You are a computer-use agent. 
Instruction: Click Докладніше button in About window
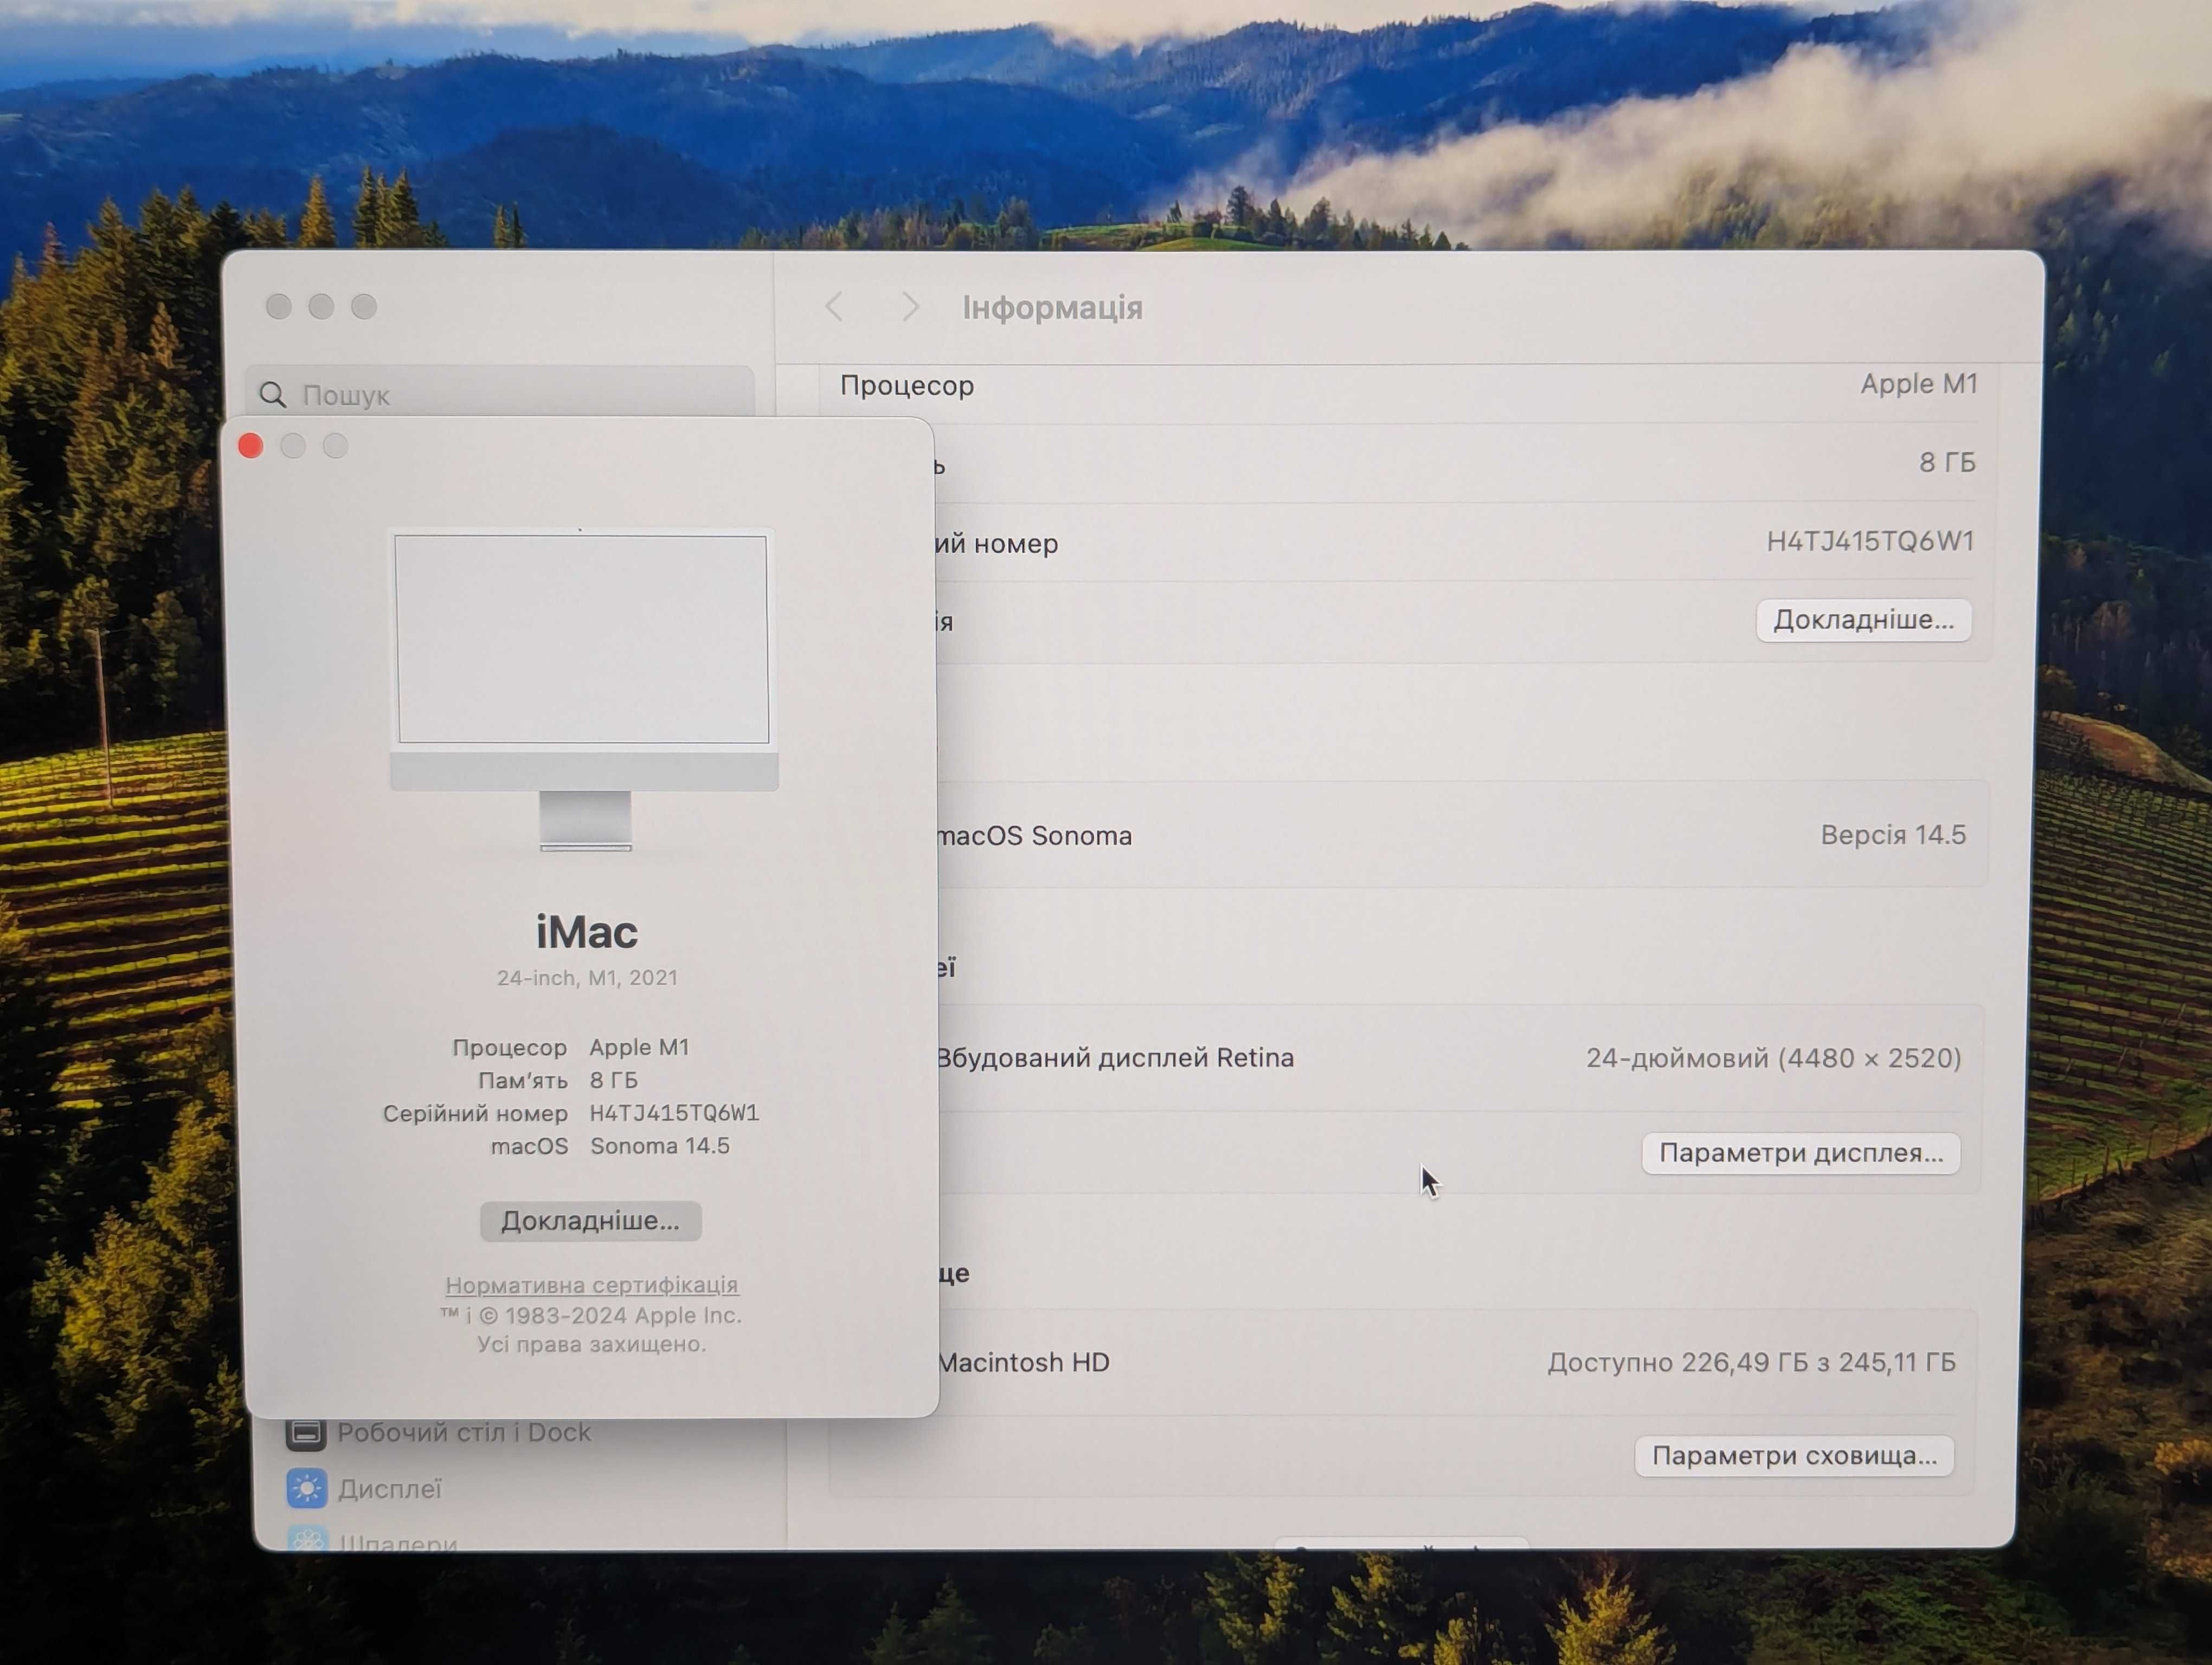click(x=590, y=1220)
